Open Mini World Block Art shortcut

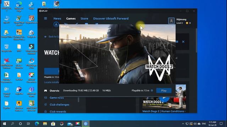tap(32, 106)
